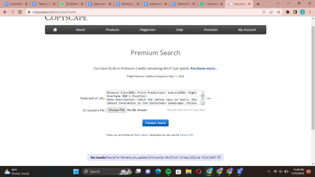Open a new browser tab
315x177 pixels.
coord(258,4)
